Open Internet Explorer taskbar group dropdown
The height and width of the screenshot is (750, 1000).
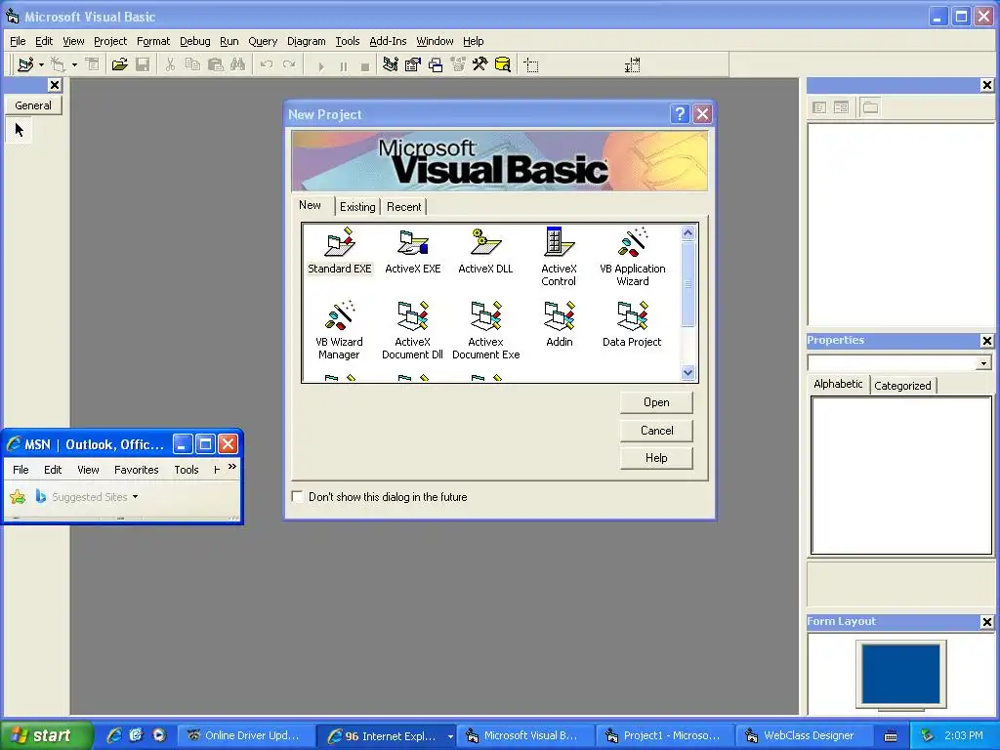click(450, 736)
